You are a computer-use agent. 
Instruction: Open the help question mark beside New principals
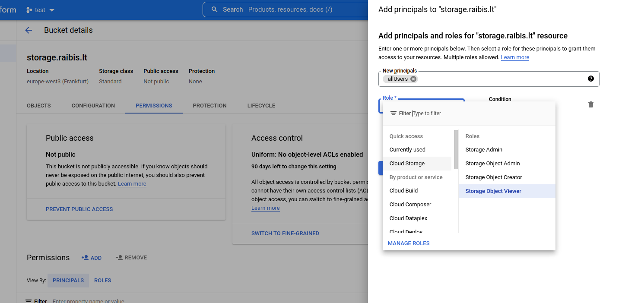point(590,79)
